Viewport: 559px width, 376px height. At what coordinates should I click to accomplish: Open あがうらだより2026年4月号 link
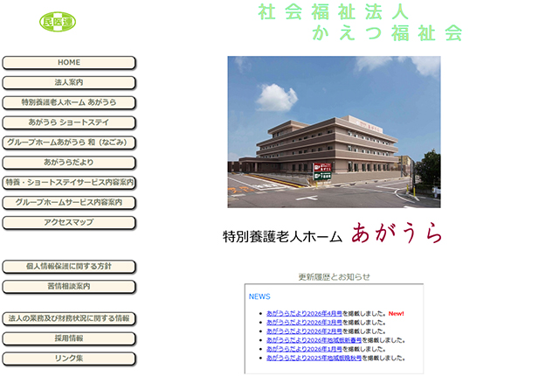tap(304, 314)
